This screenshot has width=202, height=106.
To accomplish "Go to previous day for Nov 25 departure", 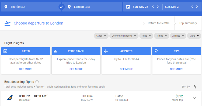I will [153, 7].
